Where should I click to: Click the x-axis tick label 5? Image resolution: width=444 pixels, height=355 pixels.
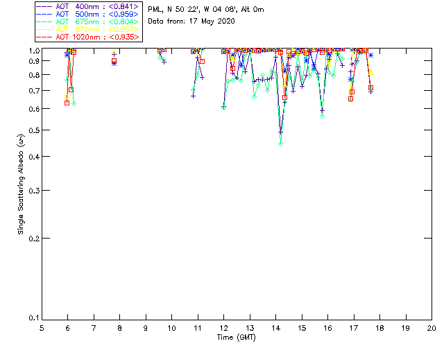[42, 327]
